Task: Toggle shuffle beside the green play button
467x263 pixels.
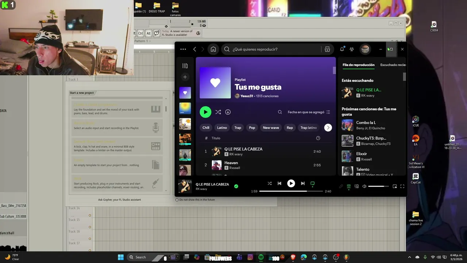Action: 218,112
